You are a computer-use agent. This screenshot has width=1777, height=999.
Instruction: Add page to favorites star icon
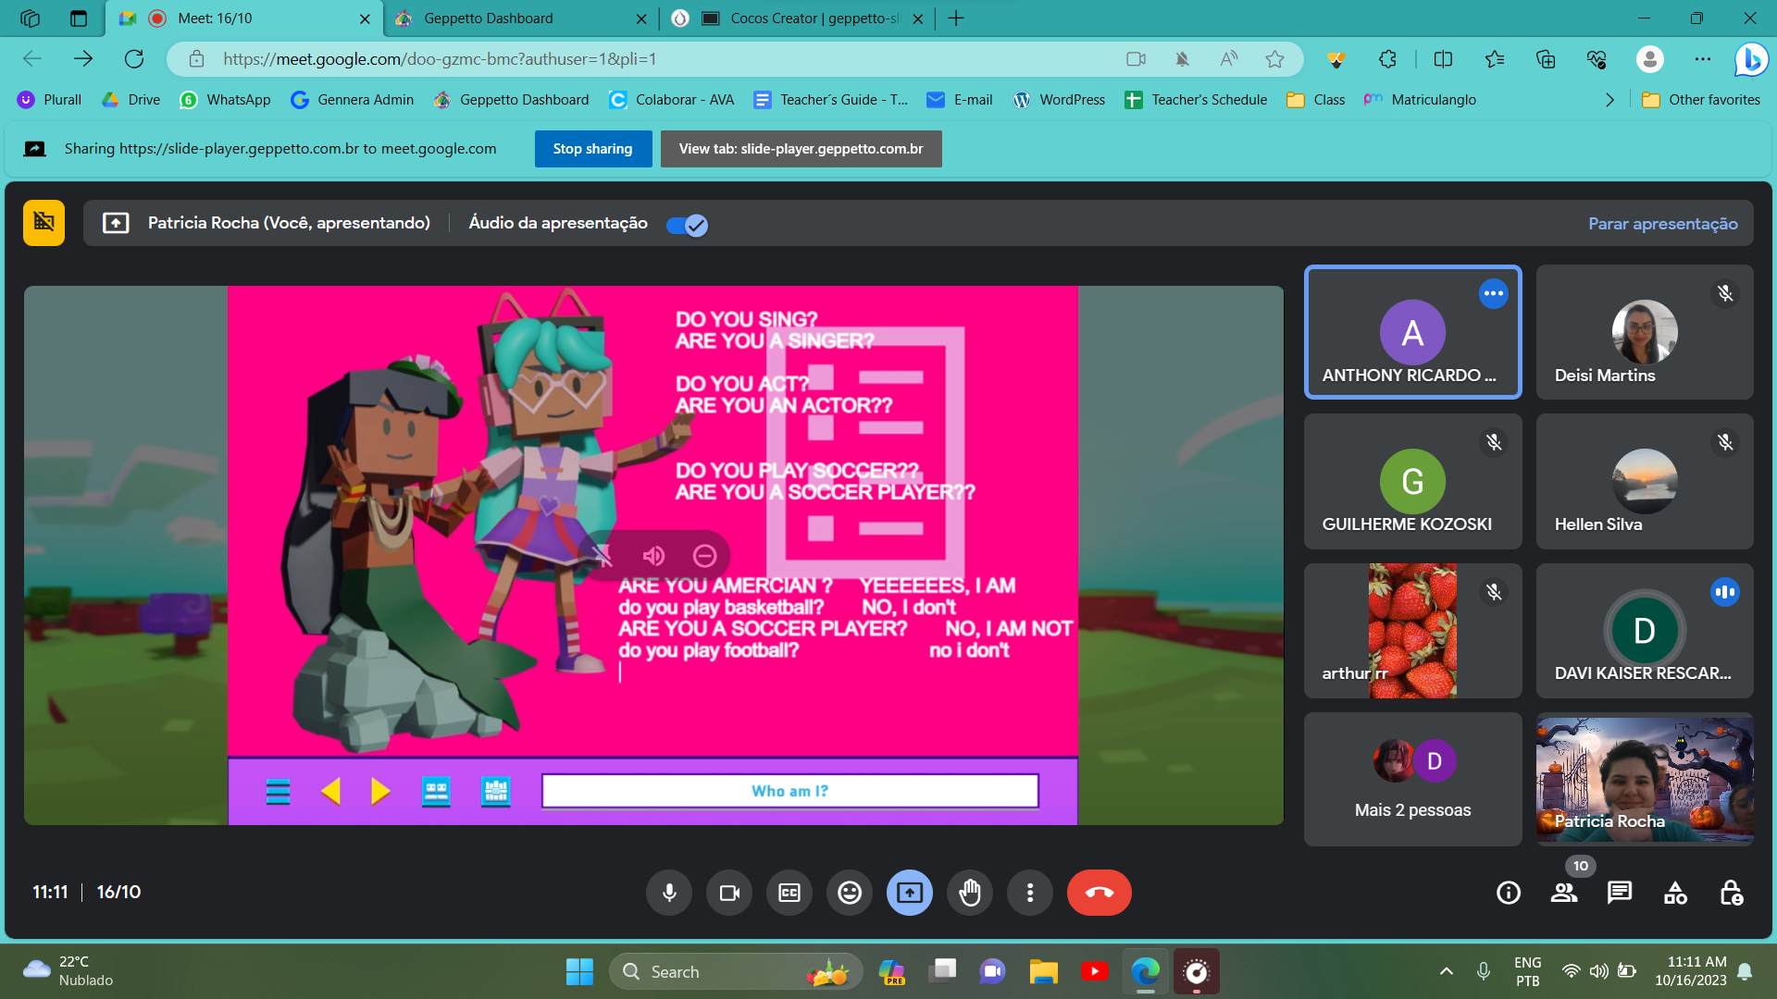pos(1274,59)
